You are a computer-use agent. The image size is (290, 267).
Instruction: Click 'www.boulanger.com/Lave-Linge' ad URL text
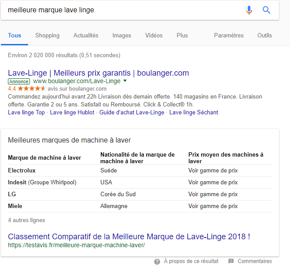[77, 81]
